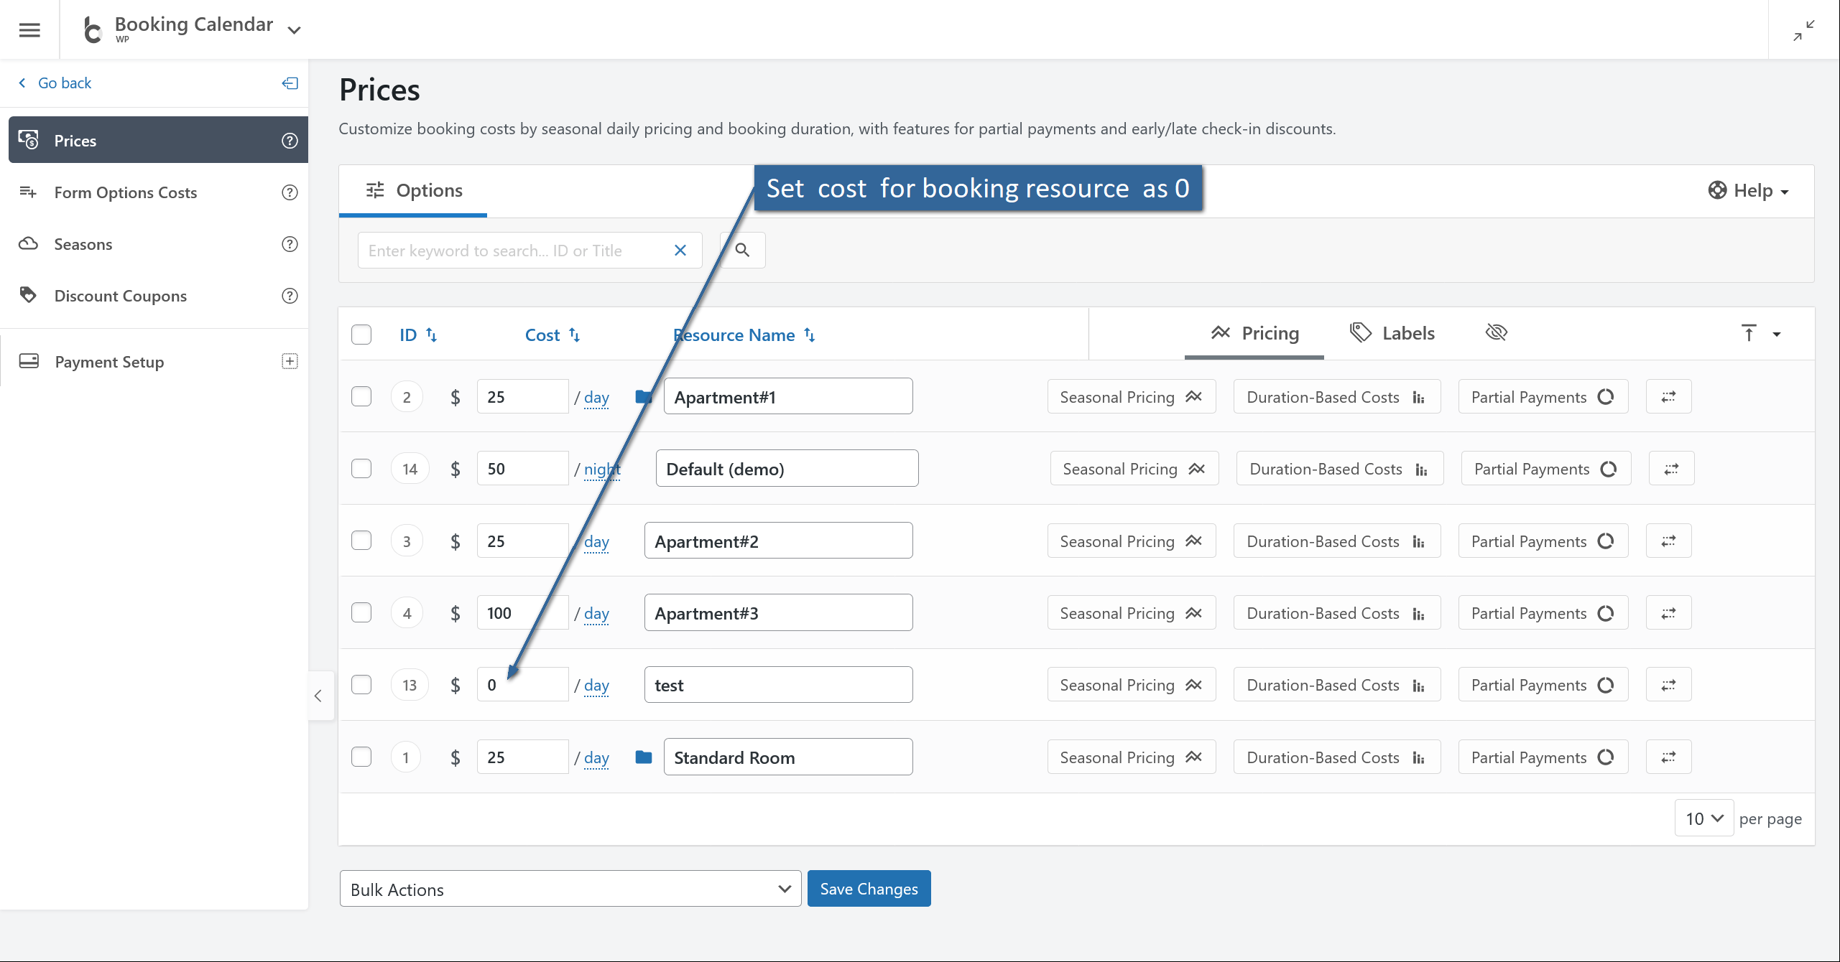Open Partial Payments for Apartment#2

(1543, 541)
